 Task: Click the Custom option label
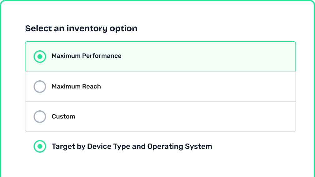[63, 117]
